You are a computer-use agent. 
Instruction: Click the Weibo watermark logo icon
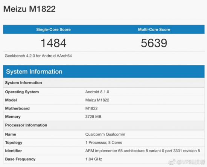point(172,162)
